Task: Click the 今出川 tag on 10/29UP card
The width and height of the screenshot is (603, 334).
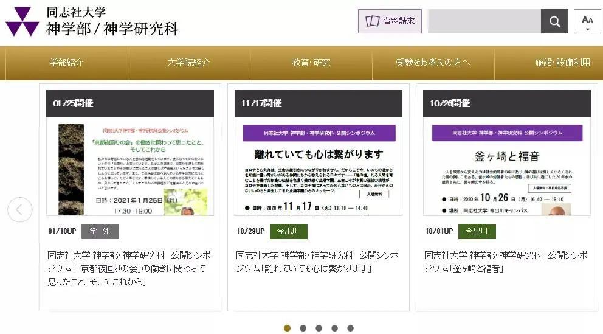Action: click(x=288, y=231)
